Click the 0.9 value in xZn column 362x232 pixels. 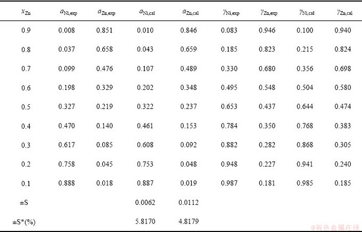click(26, 30)
